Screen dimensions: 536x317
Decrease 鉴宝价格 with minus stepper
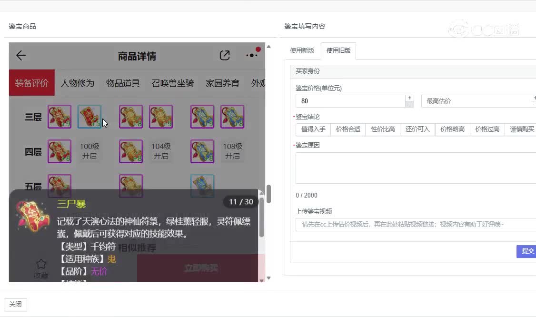click(409, 104)
